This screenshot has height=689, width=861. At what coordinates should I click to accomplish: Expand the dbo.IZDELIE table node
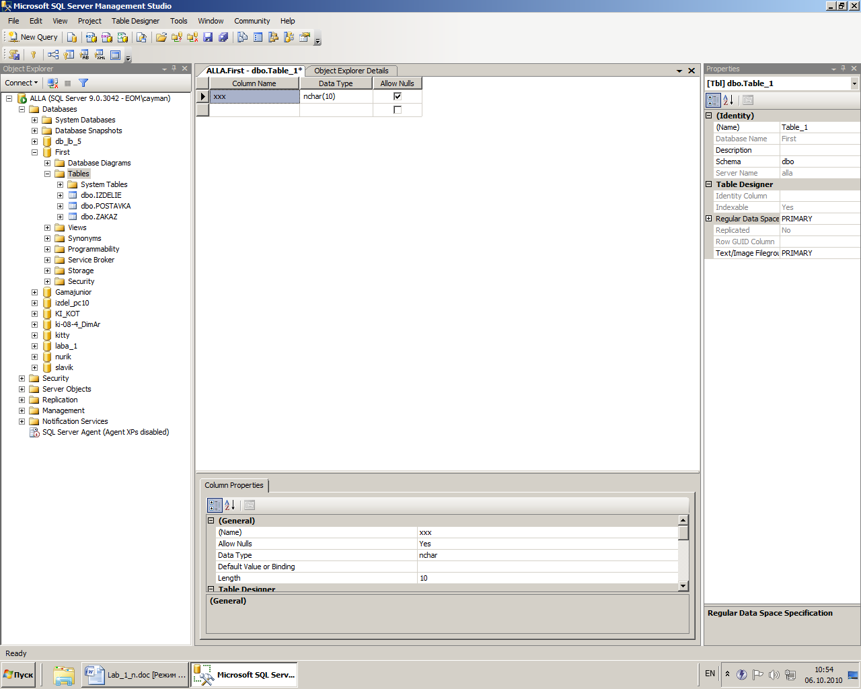click(x=60, y=195)
